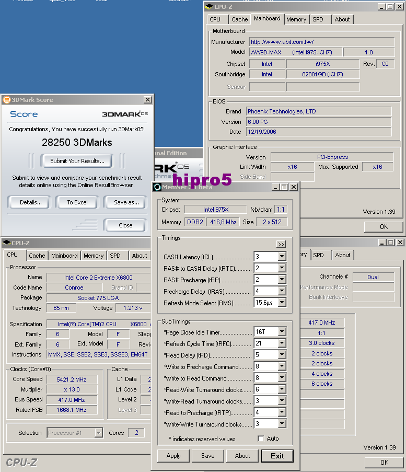Open the Read to Precharge (tRTP) dropdown
Viewport: 406px width, 472px height.
(x=282, y=412)
